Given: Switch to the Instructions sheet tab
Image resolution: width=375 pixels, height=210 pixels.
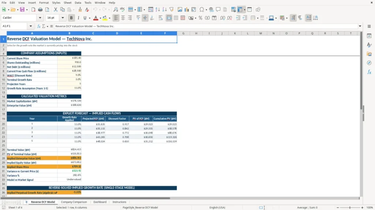Looking at the screenshot, I should (x=119, y=202).
